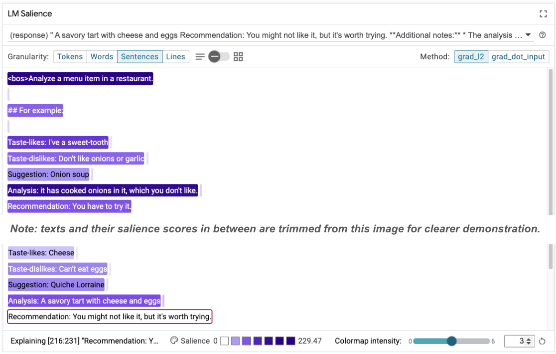
Task: Select the Sentences granularity option
Action: (139, 57)
